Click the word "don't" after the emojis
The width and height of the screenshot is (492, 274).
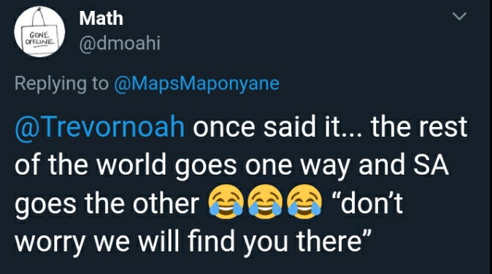tap(367, 203)
